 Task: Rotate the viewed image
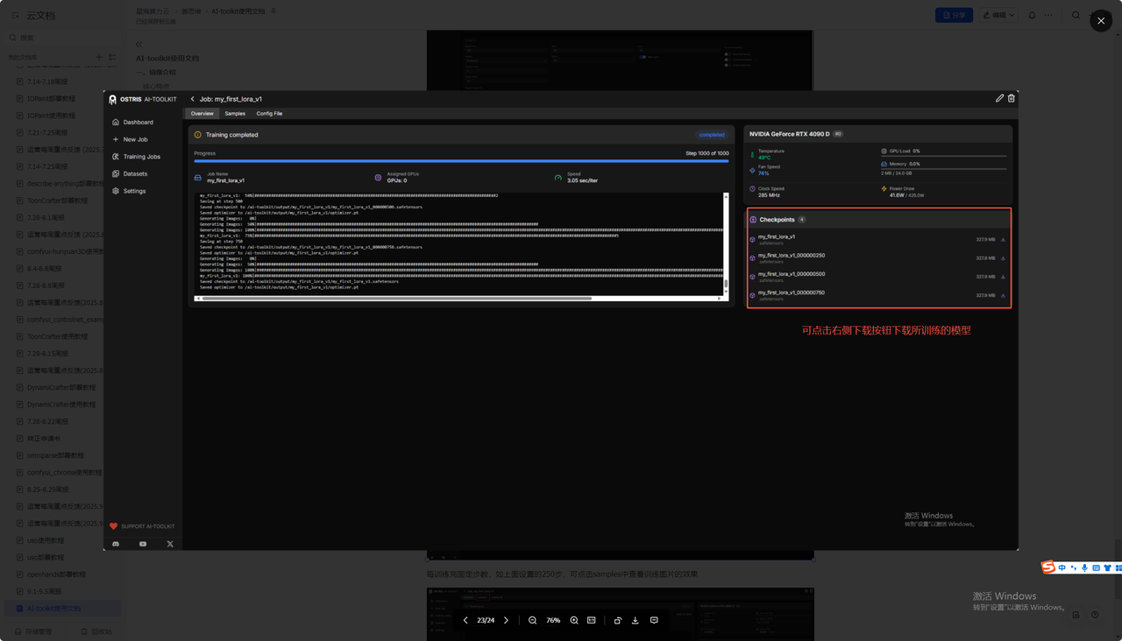coord(618,620)
